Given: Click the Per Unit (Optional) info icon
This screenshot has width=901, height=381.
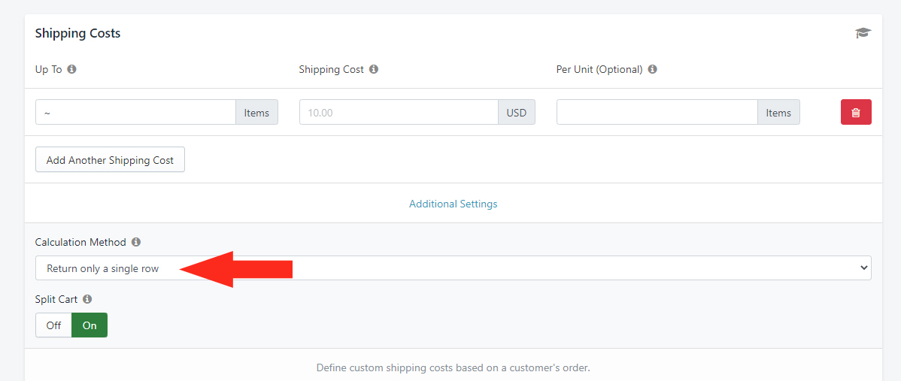Looking at the screenshot, I should click(x=652, y=69).
